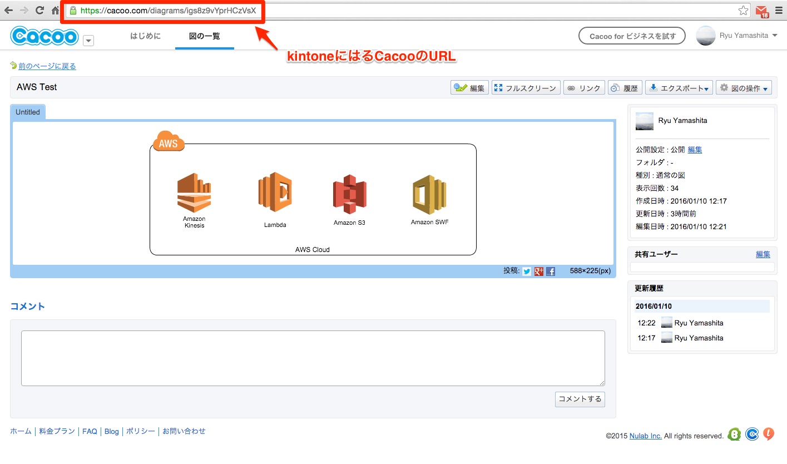The image size is (787, 464).
Task: Click the Amazon Kinesis icon in diagram
Action: point(194,193)
